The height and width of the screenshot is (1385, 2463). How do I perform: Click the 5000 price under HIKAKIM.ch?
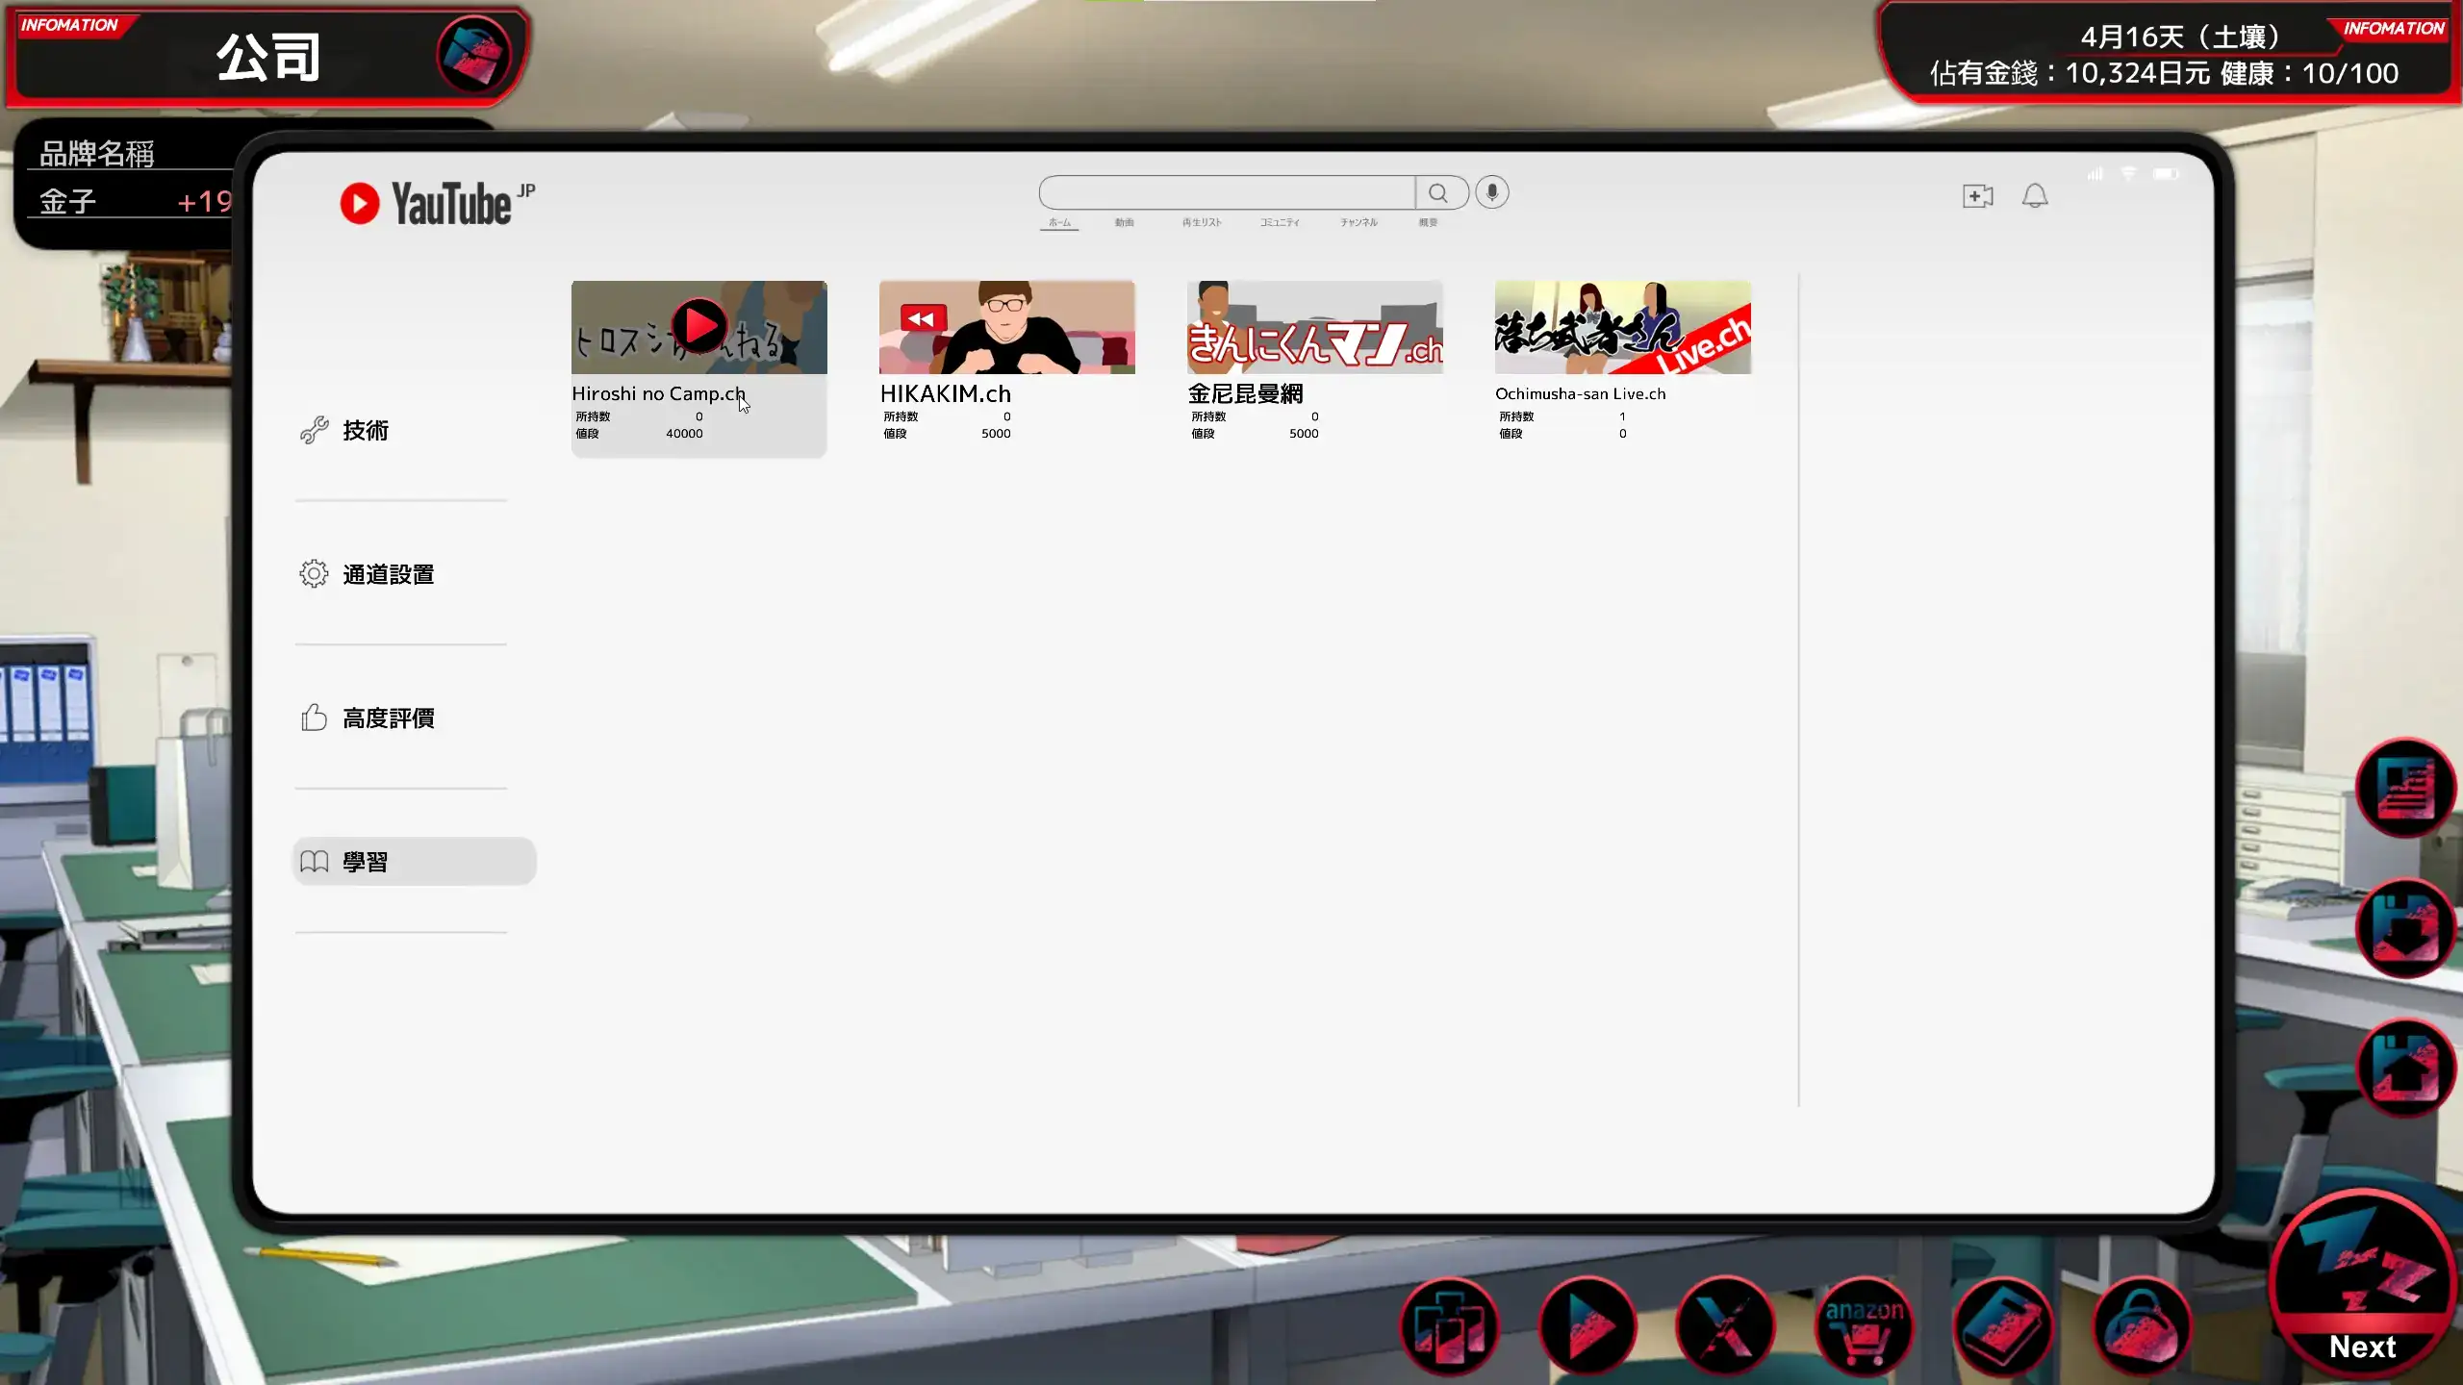pyautogui.click(x=996, y=434)
